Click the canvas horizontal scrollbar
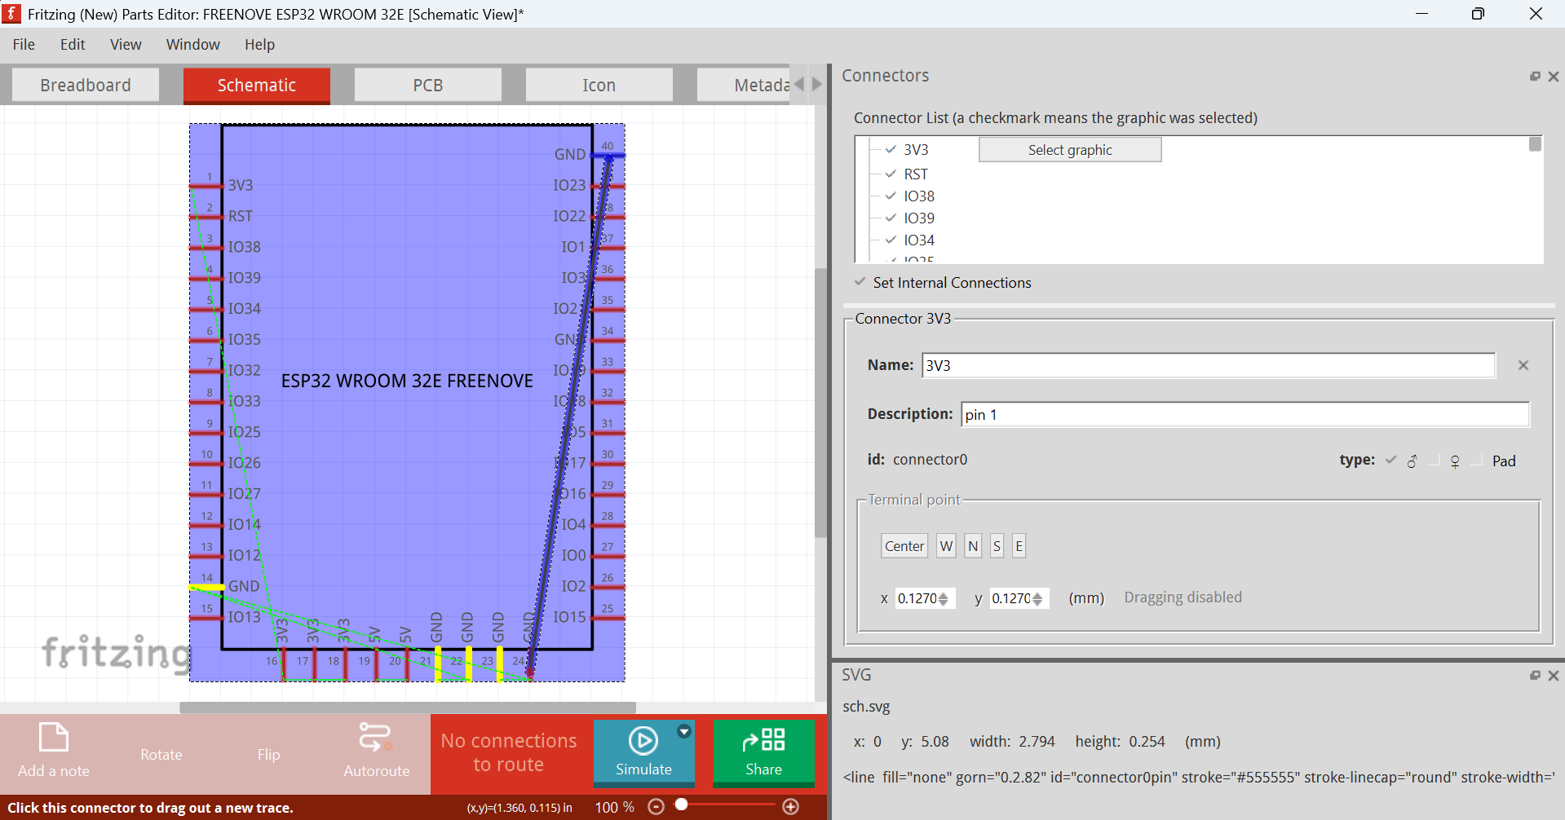The image size is (1565, 820). click(408, 708)
